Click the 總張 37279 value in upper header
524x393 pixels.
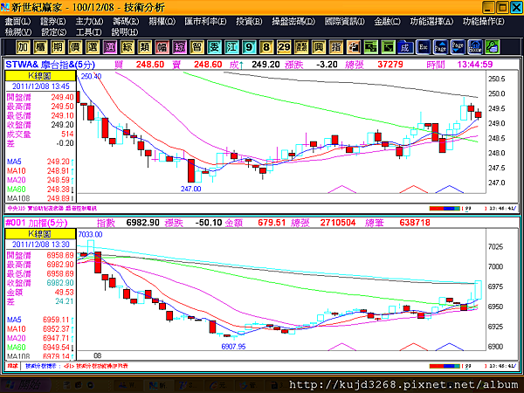(390, 65)
